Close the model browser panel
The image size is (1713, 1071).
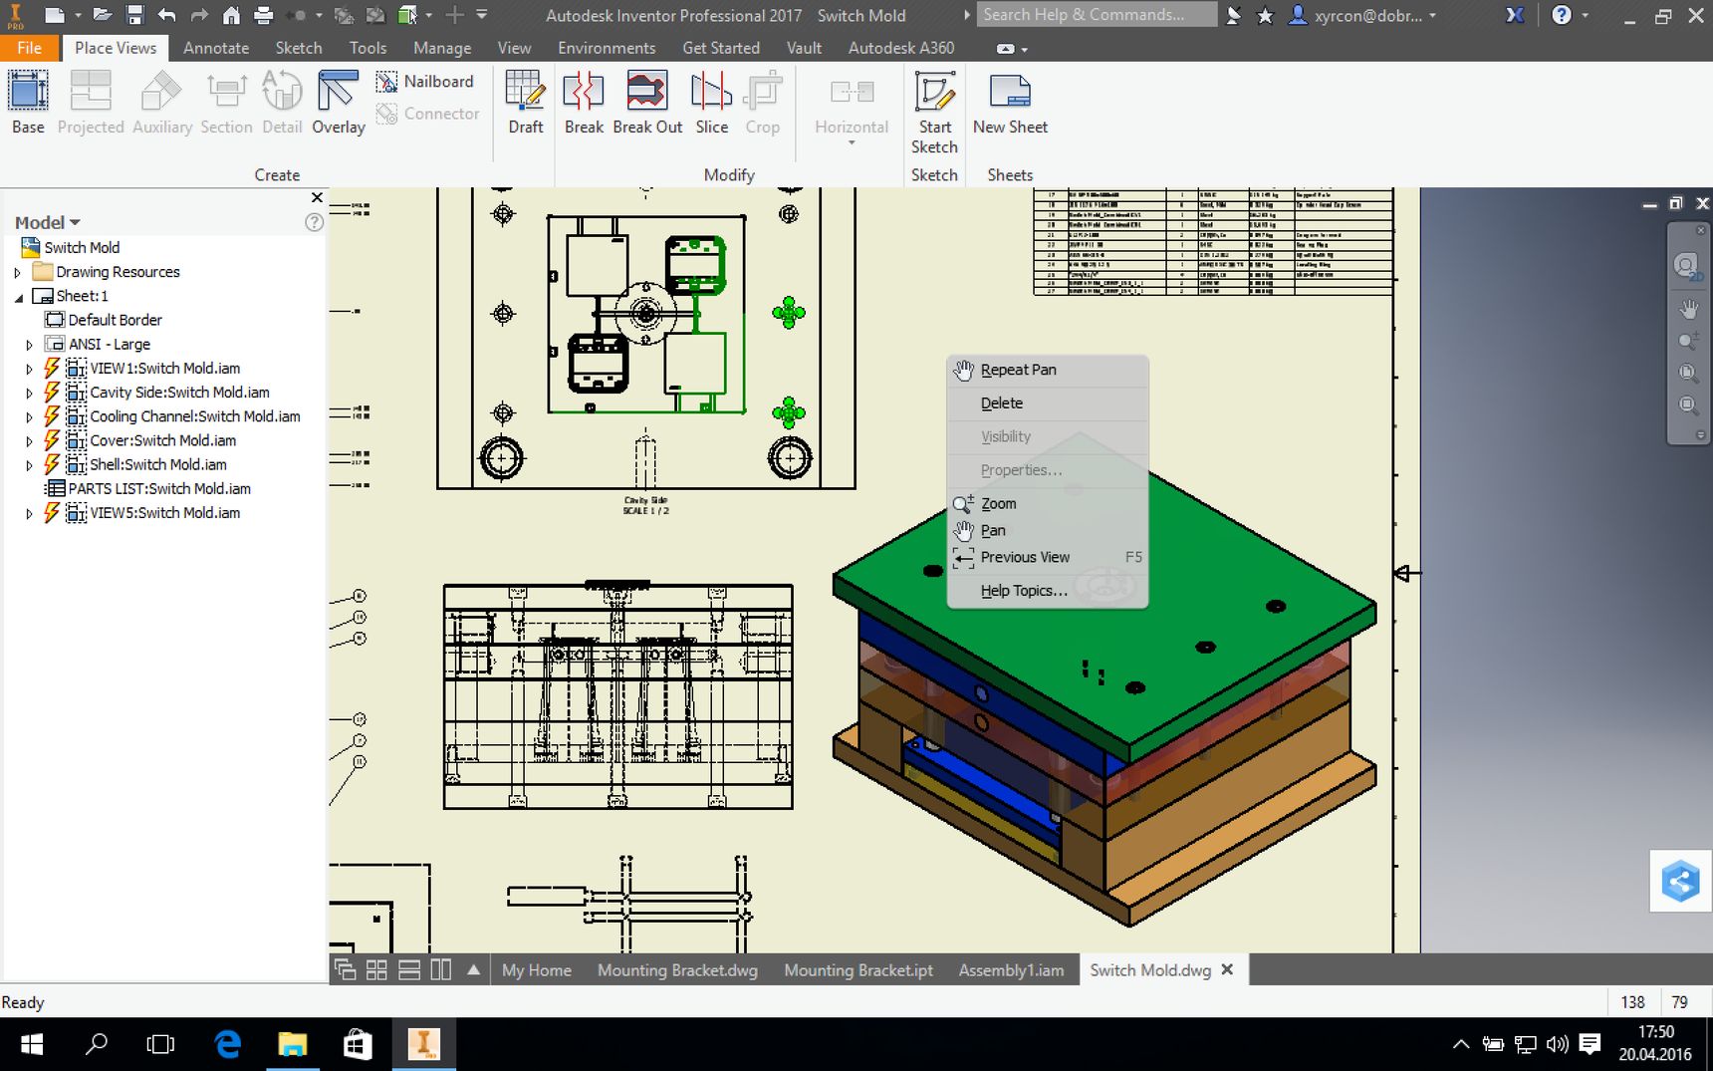[317, 197]
